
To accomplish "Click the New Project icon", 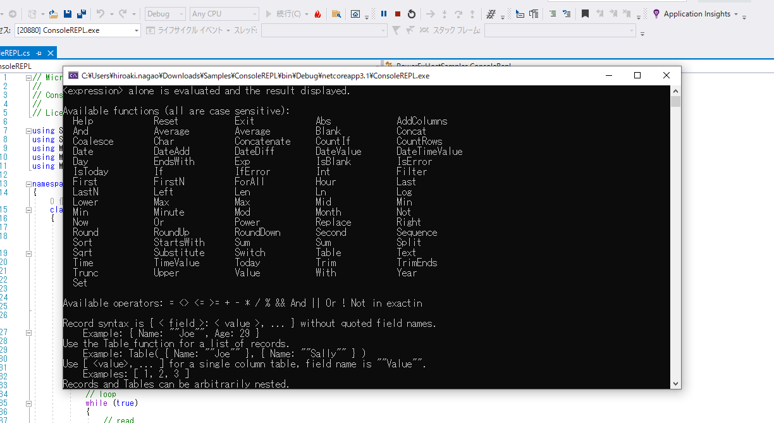I will (33, 14).
